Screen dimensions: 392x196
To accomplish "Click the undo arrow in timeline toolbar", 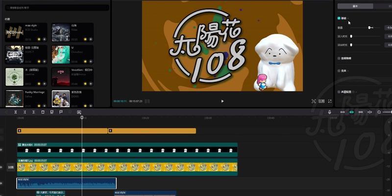I will tap(6, 112).
